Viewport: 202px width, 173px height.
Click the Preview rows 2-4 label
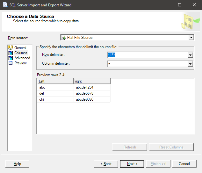[51, 75]
